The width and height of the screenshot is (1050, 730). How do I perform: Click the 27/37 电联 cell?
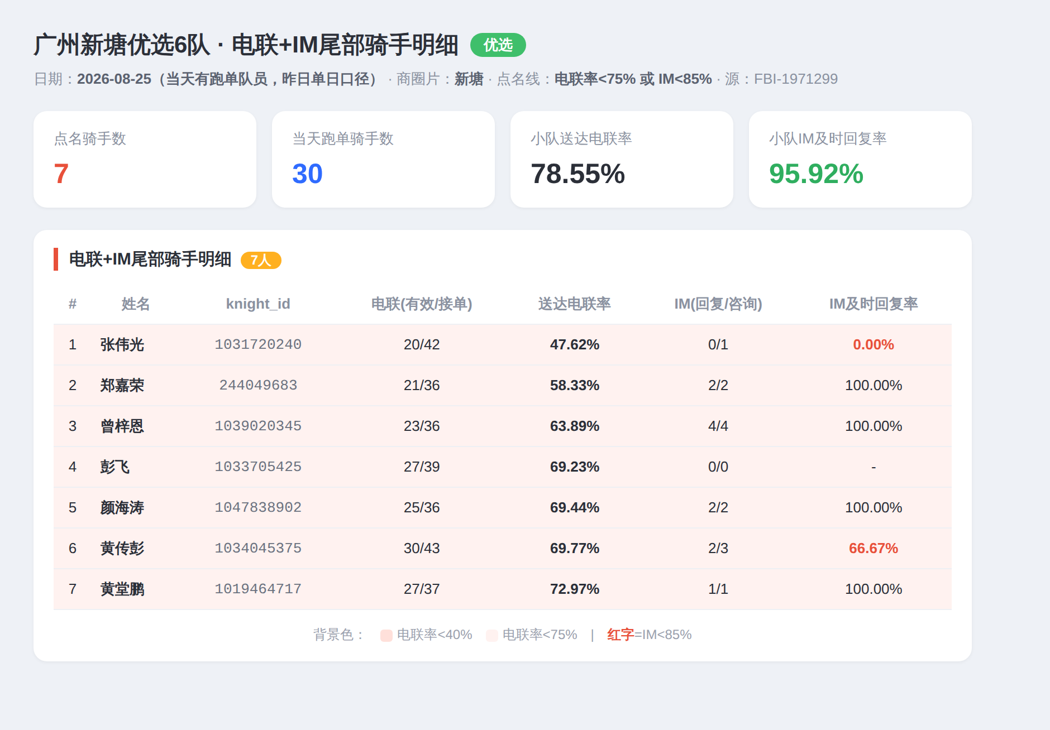coord(422,589)
